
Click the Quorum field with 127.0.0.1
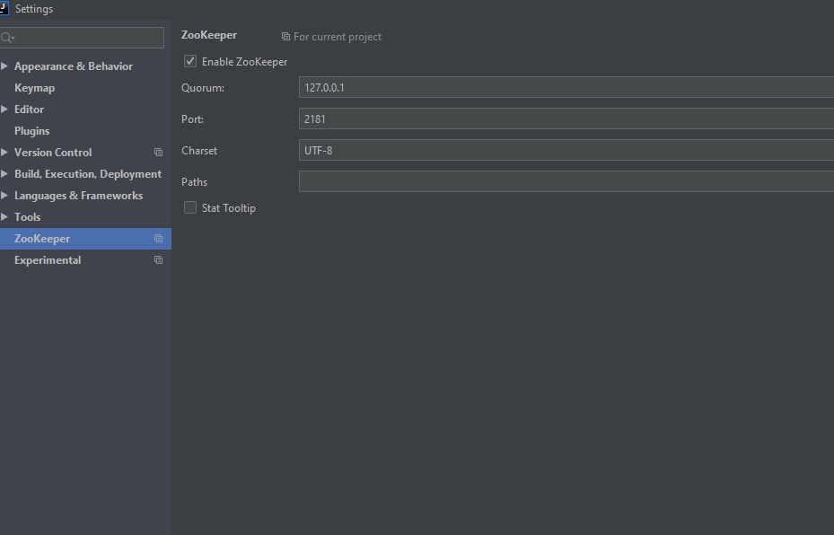[x=566, y=87]
